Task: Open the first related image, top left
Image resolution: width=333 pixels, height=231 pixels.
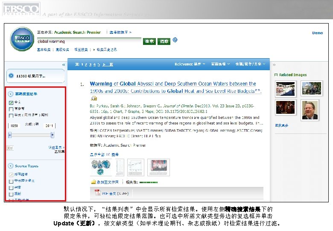Action: point(286,89)
